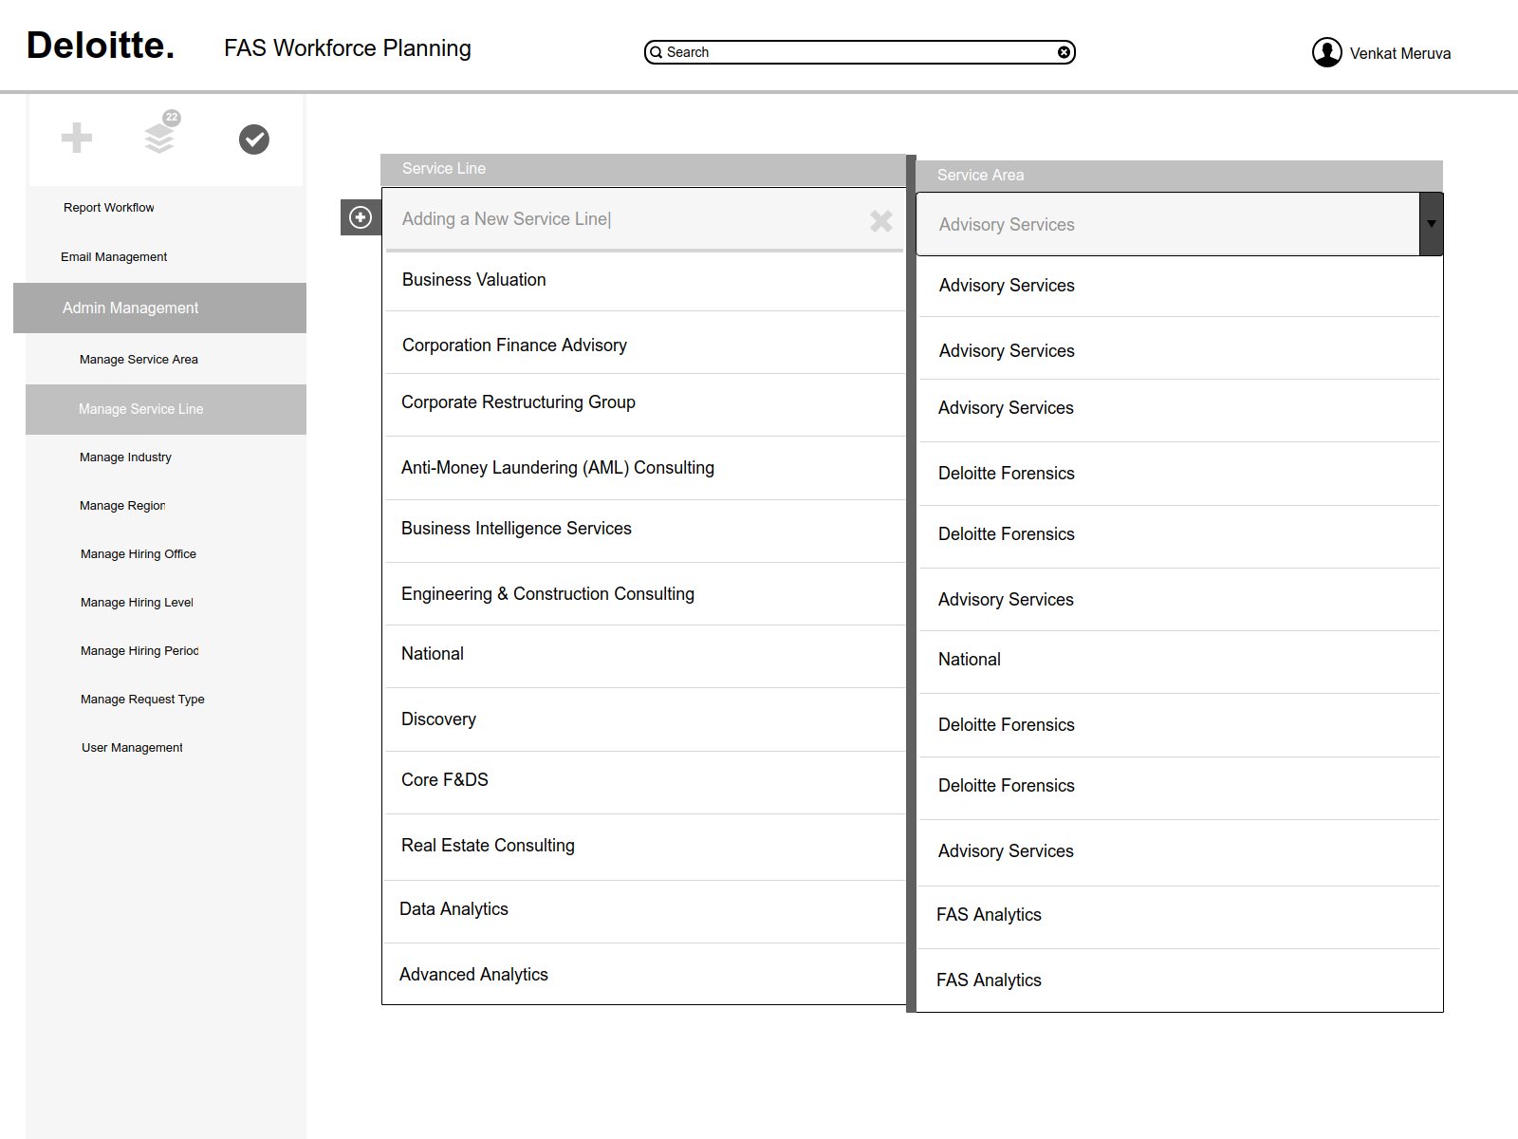This screenshot has height=1139, width=1518.
Task: Click the search magnifier icon
Action: click(656, 52)
